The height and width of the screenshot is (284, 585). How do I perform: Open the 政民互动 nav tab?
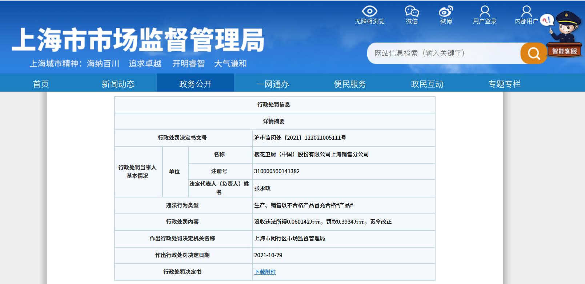(427, 84)
